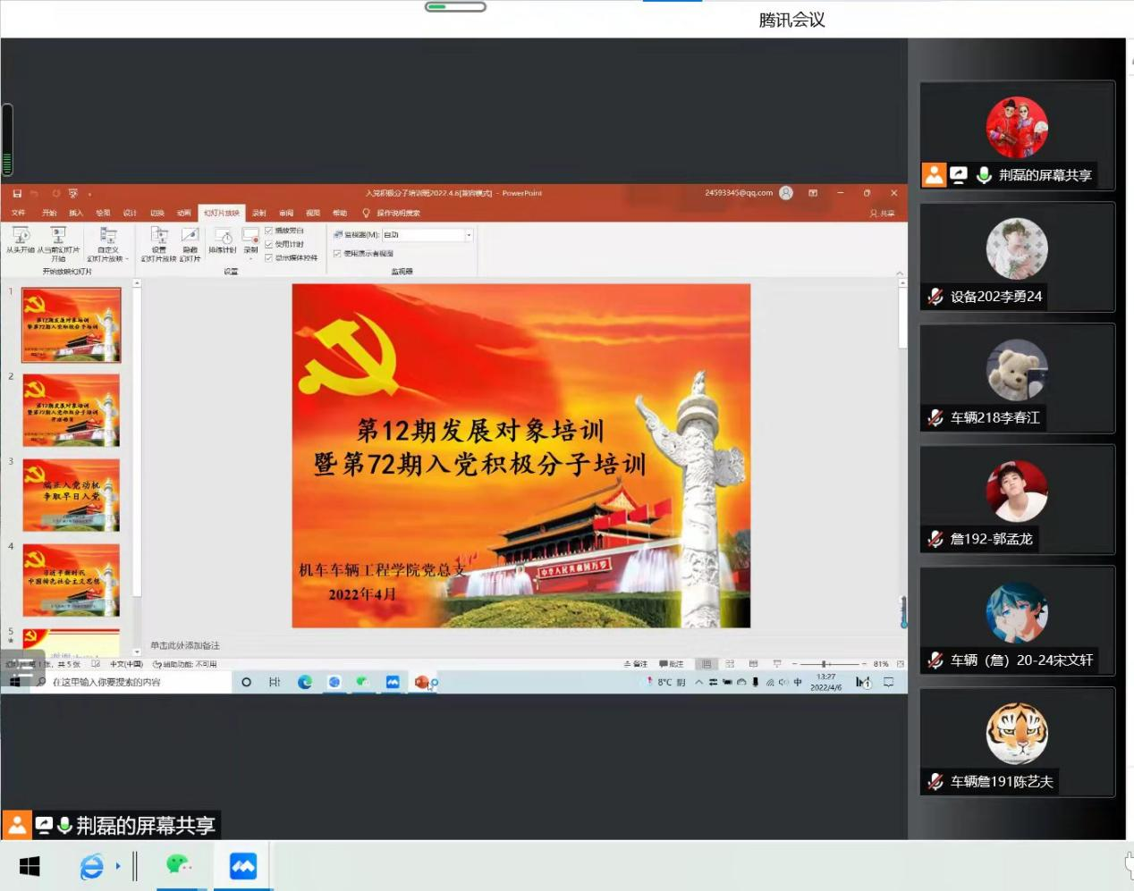
Task: Toggle the Use Timings (使用计时) checkbox
Action: (x=268, y=244)
